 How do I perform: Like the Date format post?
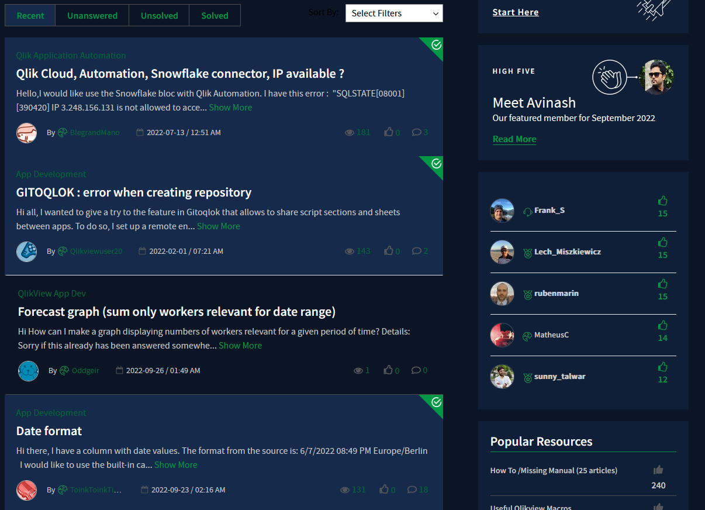point(384,490)
